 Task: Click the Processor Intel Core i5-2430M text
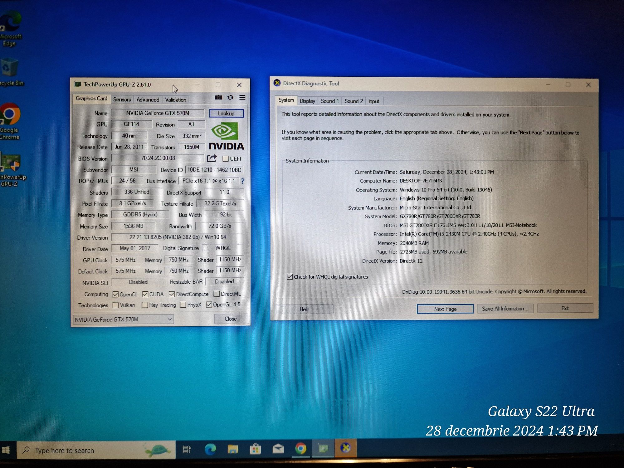469,234
